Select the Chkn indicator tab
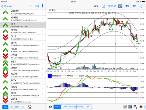Screen dimensions: 146x110 coord(65,107)
